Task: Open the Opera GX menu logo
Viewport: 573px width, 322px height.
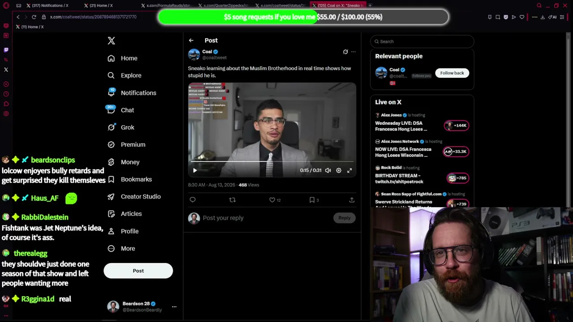Action: (x=6, y=5)
